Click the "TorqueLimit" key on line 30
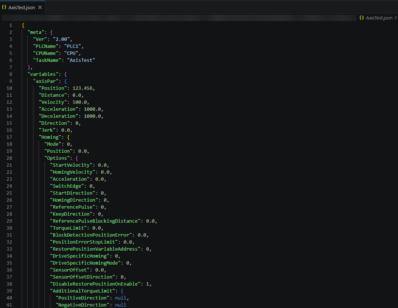398x308 pixels. coord(68,228)
